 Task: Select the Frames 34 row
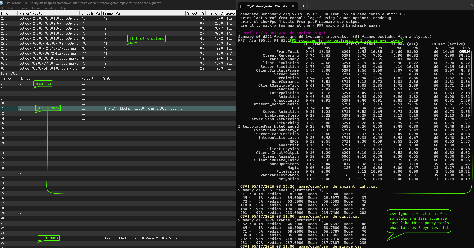pos(118,188)
